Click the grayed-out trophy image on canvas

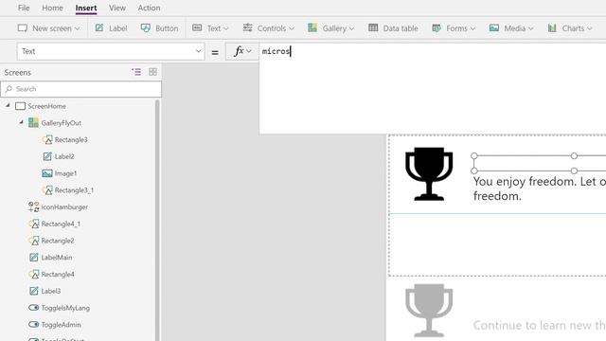tap(429, 311)
